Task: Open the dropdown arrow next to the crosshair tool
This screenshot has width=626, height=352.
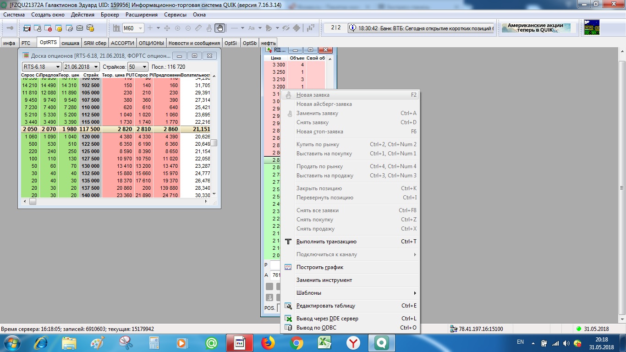Action: pyautogui.click(x=158, y=28)
